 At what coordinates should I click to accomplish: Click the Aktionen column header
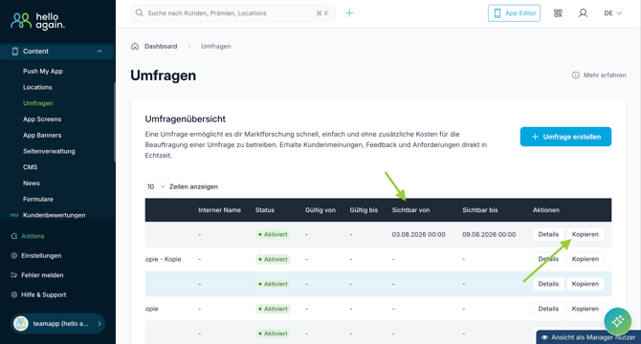545,210
